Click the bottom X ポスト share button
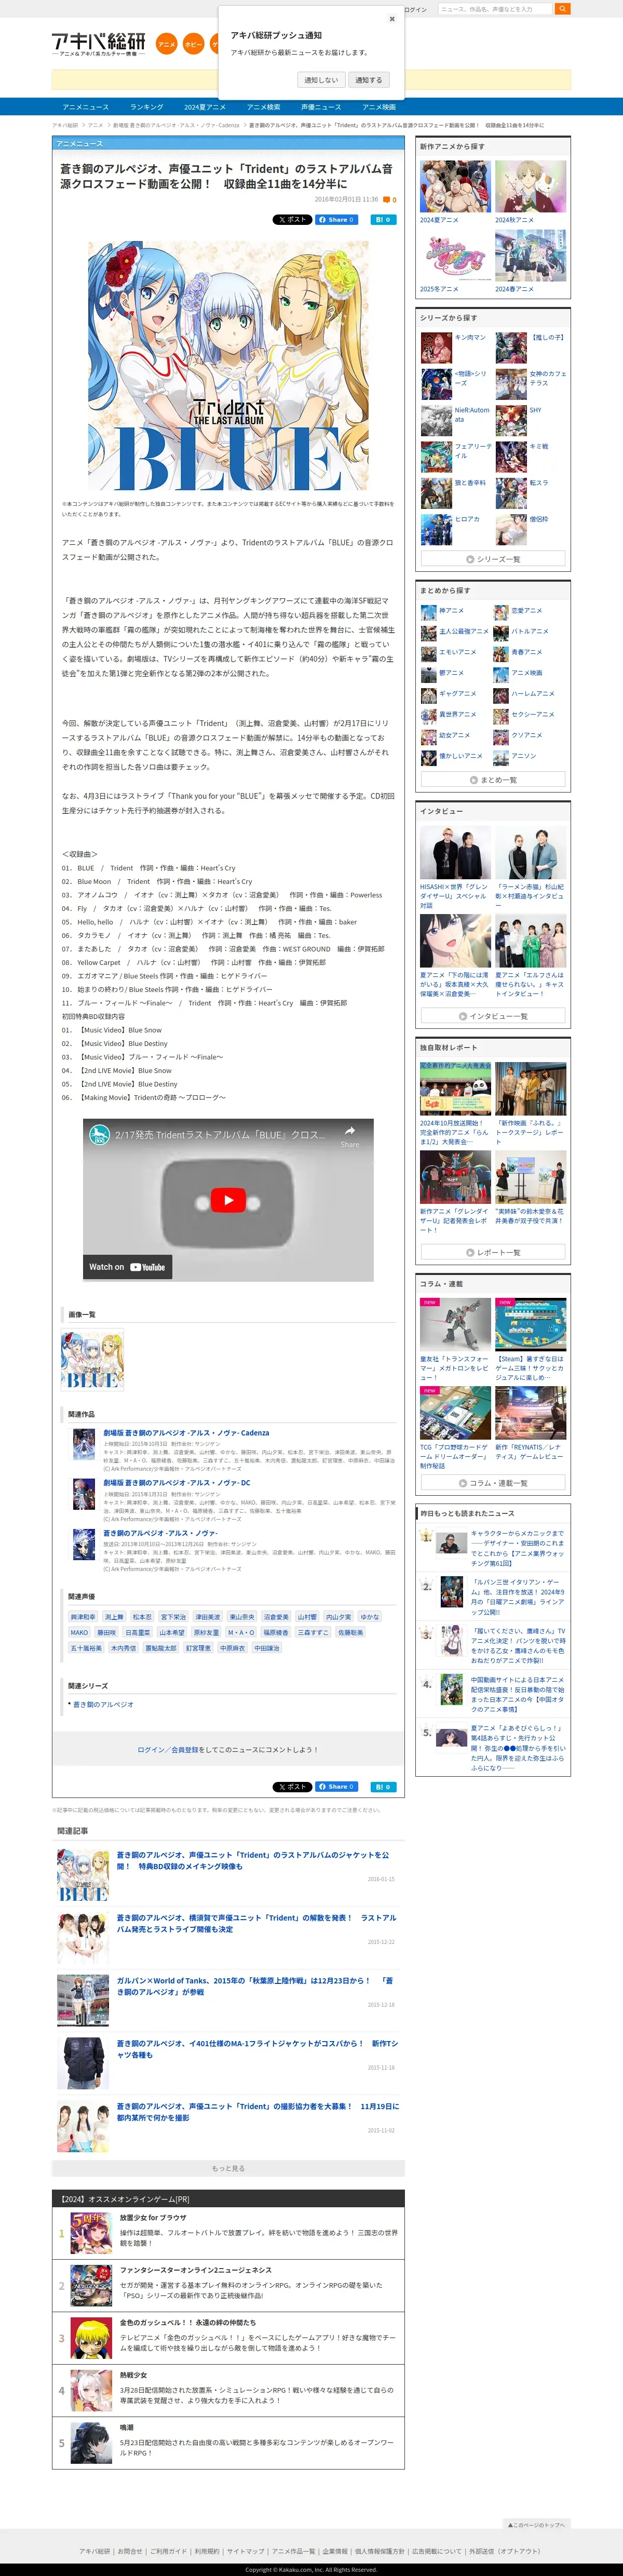The width and height of the screenshot is (623, 2576). [x=292, y=1787]
